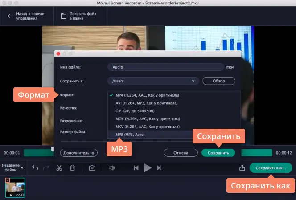Close the save dialog with red button
This screenshot has width=296, height=200.
(58, 54)
